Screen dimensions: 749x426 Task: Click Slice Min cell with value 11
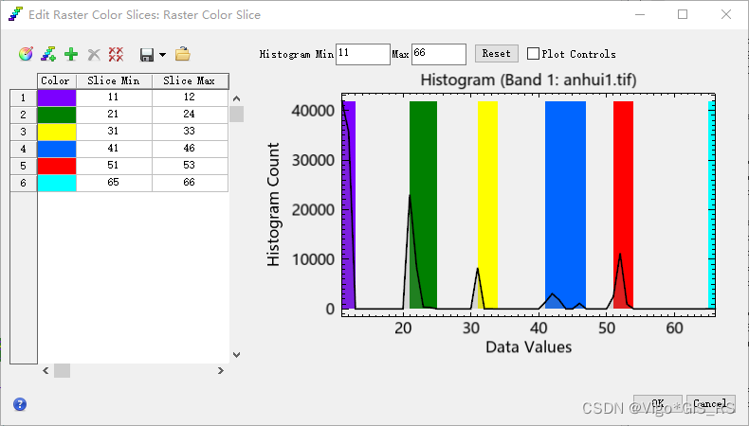point(114,98)
